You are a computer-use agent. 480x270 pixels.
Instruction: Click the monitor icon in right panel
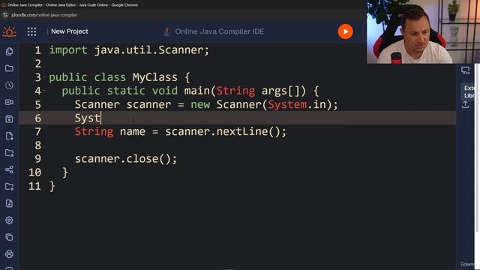tap(465, 70)
